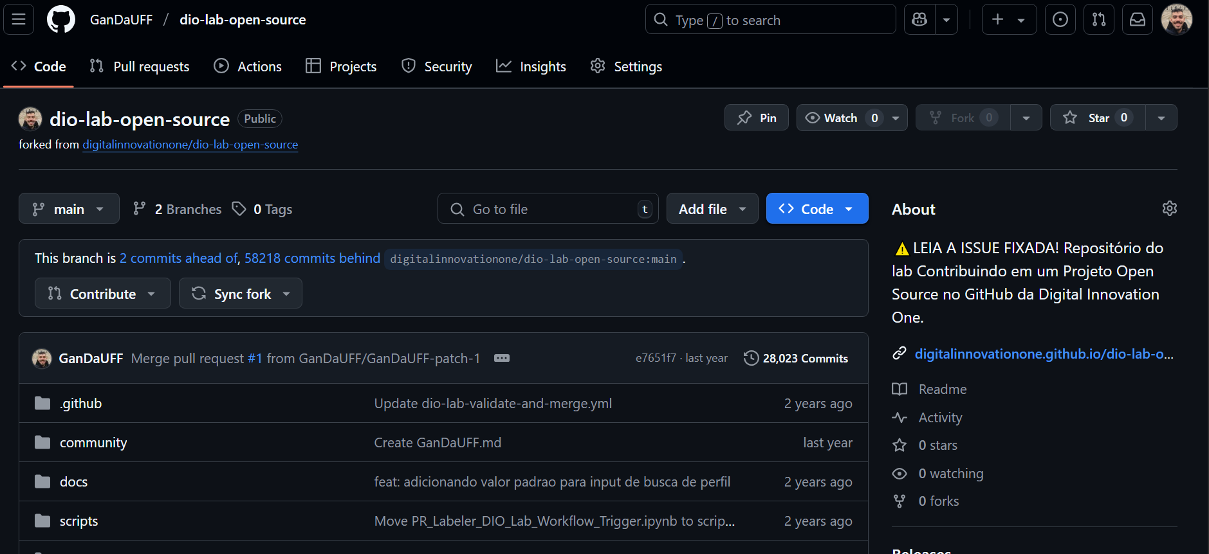Open the scripts folder
The height and width of the screenshot is (554, 1209).
[78, 521]
